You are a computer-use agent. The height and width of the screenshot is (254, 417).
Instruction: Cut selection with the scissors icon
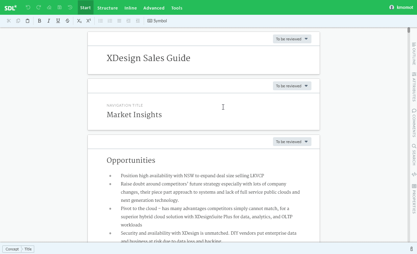9,21
